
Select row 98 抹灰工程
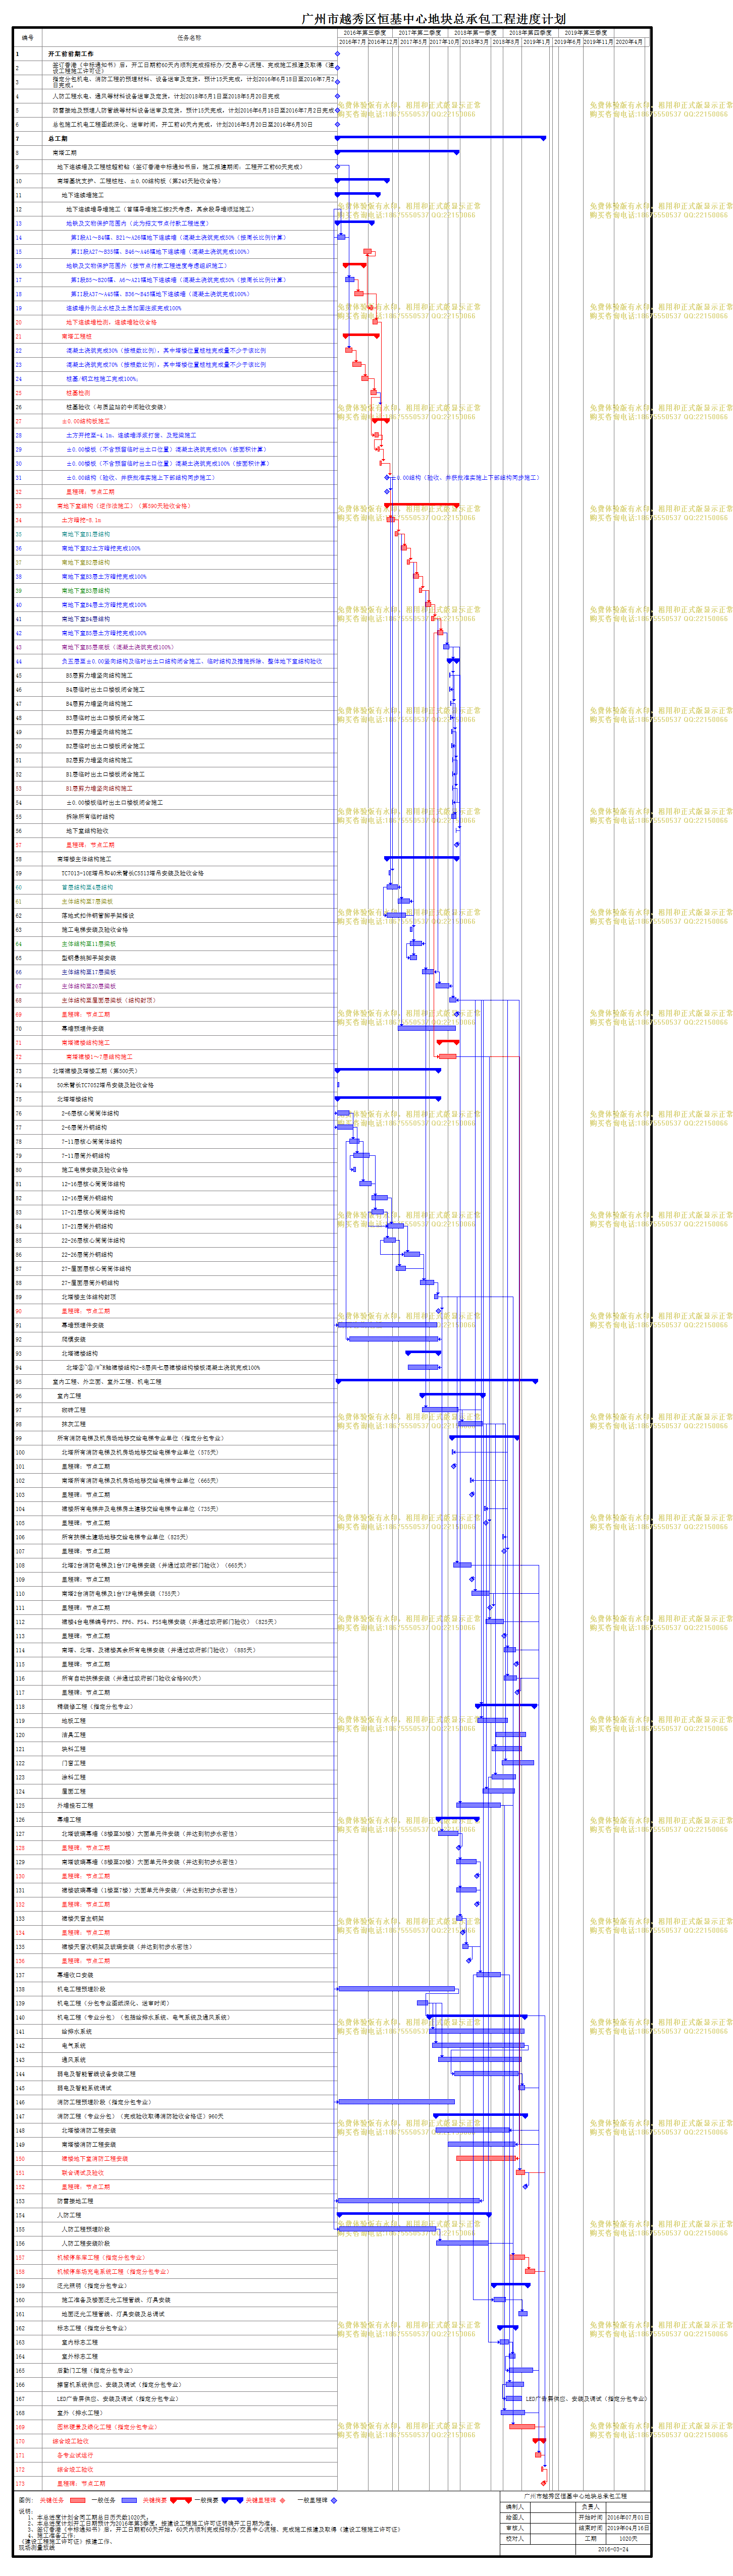pos(175,1424)
